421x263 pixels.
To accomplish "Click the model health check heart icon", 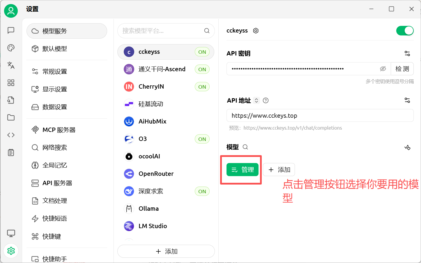I will (407, 147).
